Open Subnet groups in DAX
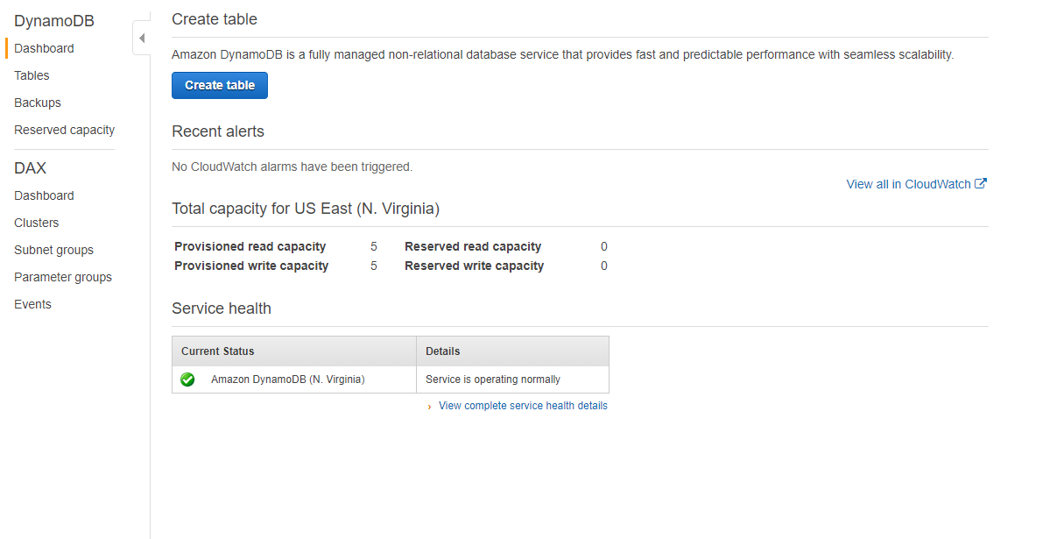This screenshot has width=1057, height=539. point(53,250)
